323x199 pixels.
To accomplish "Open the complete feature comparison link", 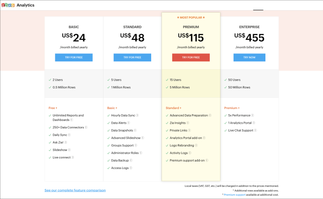I will click(x=75, y=190).
